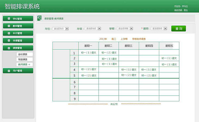Click the 上学期 label above the table

pos(124,39)
